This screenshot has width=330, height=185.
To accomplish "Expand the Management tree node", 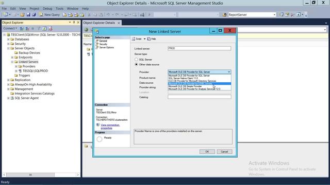I will click(x=8, y=89).
